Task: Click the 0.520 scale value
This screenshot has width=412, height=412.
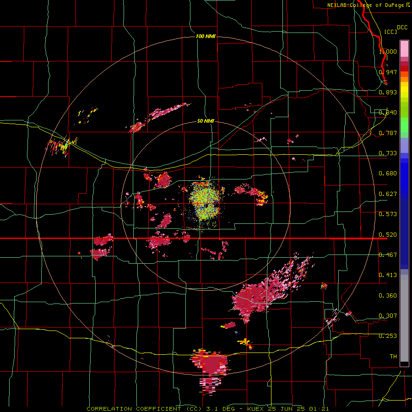Action: [x=388, y=235]
